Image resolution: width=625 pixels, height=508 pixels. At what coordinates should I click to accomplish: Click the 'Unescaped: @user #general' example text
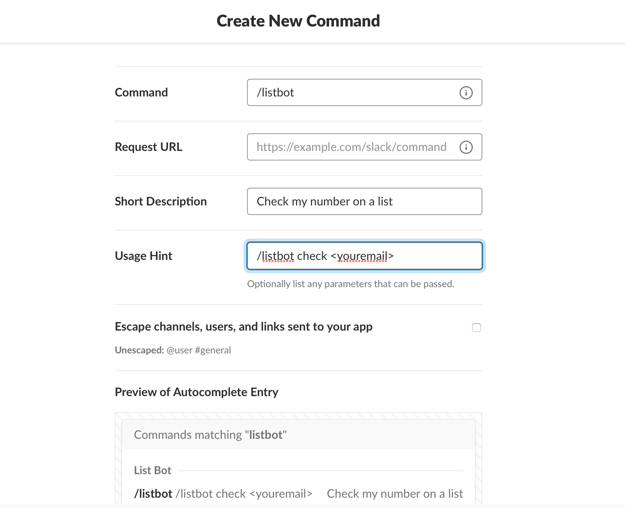tap(173, 350)
